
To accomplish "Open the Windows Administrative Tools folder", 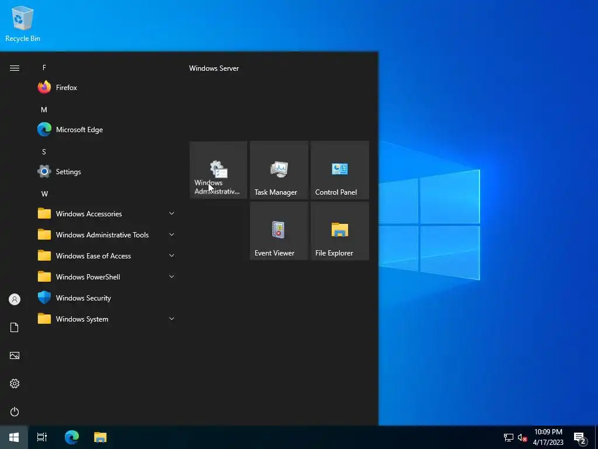I will click(107, 234).
